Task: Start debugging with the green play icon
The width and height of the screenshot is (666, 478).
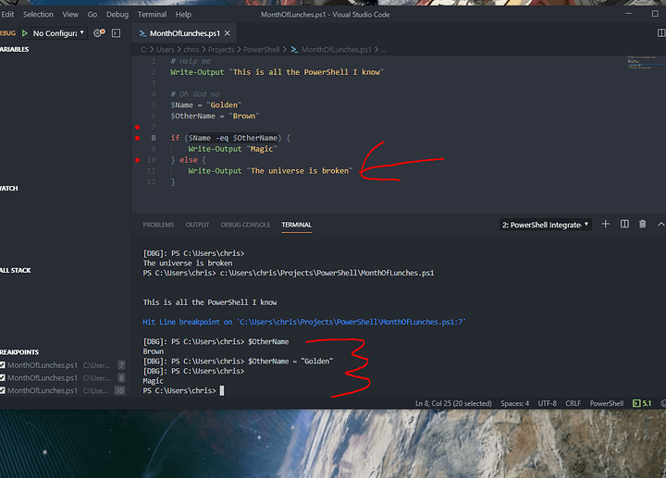Action: pyautogui.click(x=25, y=33)
